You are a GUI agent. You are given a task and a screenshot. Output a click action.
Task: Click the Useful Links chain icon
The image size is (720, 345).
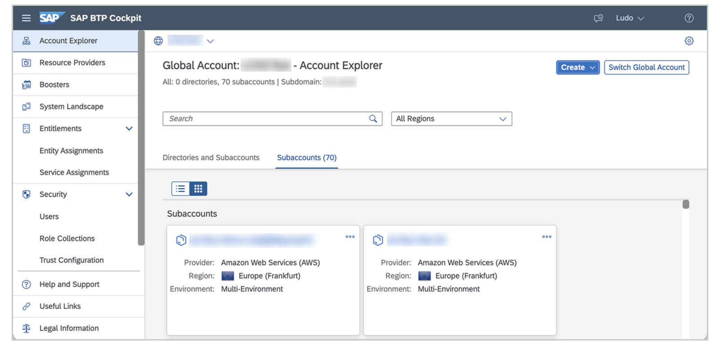pos(27,306)
